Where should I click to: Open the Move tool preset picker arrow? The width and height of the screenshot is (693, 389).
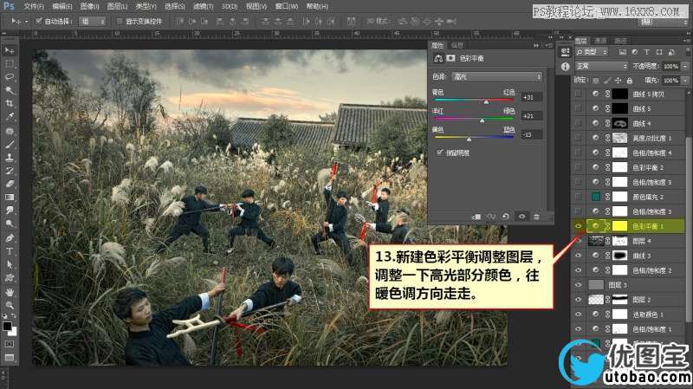pyautogui.click(x=26, y=21)
